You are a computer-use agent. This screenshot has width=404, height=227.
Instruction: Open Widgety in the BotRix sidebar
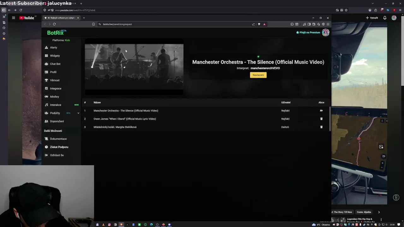point(55,56)
